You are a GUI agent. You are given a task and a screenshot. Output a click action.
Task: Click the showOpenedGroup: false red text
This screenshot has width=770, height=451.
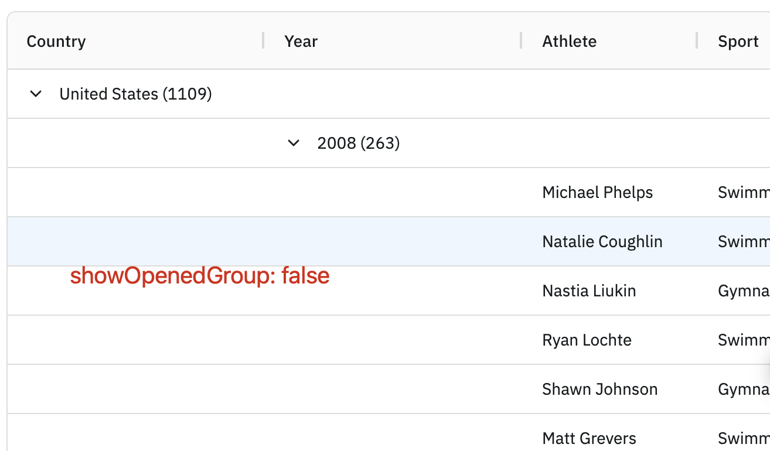[x=200, y=276]
